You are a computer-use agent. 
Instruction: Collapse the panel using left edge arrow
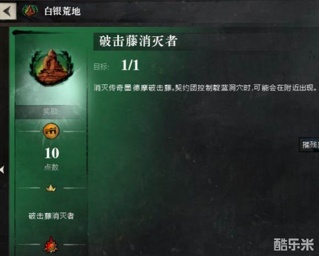pos(2,170)
